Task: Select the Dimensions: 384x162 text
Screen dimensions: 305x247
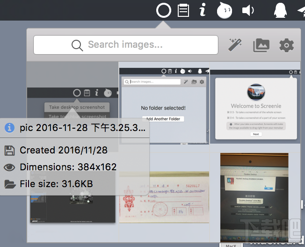Action: coord(68,167)
